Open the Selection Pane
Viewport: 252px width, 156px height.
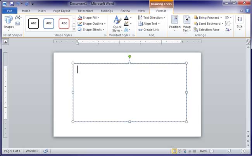[207, 29]
